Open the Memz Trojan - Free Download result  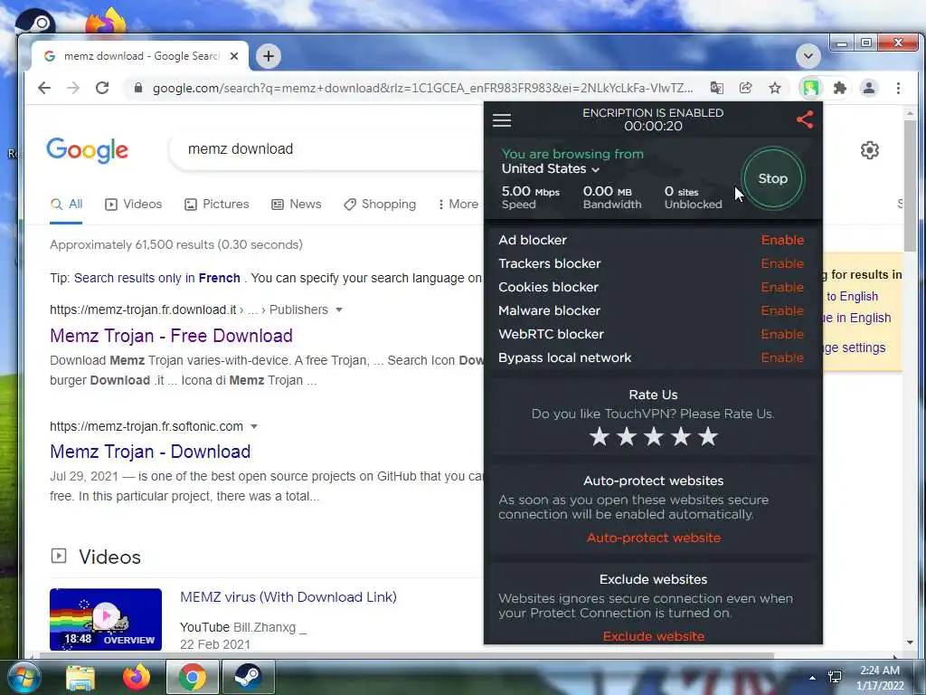171,336
